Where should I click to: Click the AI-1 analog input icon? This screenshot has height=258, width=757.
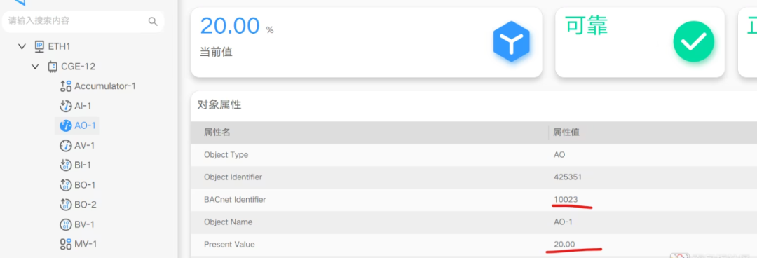point(66,106)
